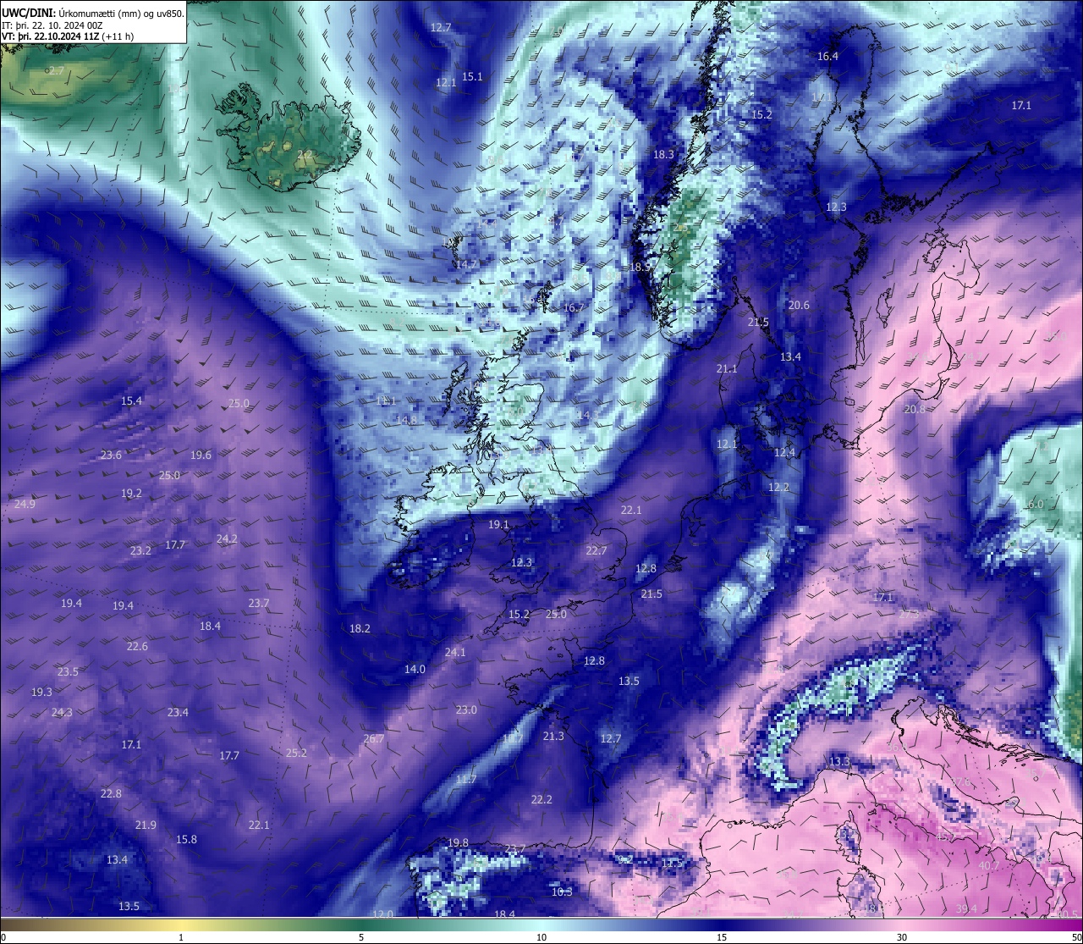This screenshot has height=944, width=1083.
Task: Click the 30 tick on the color scale
Action: 902,937
